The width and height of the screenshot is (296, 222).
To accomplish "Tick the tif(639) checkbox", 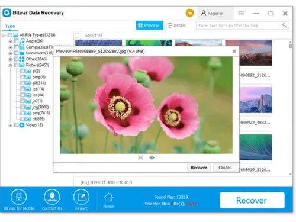I will pyautogui.click(x=22, y=119).
